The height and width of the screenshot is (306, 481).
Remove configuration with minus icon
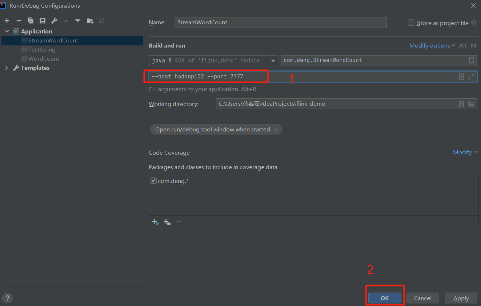pyautogui.click(x=19, y=21)
